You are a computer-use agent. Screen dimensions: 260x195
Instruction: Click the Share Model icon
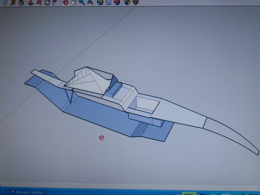tap(135, 2)
